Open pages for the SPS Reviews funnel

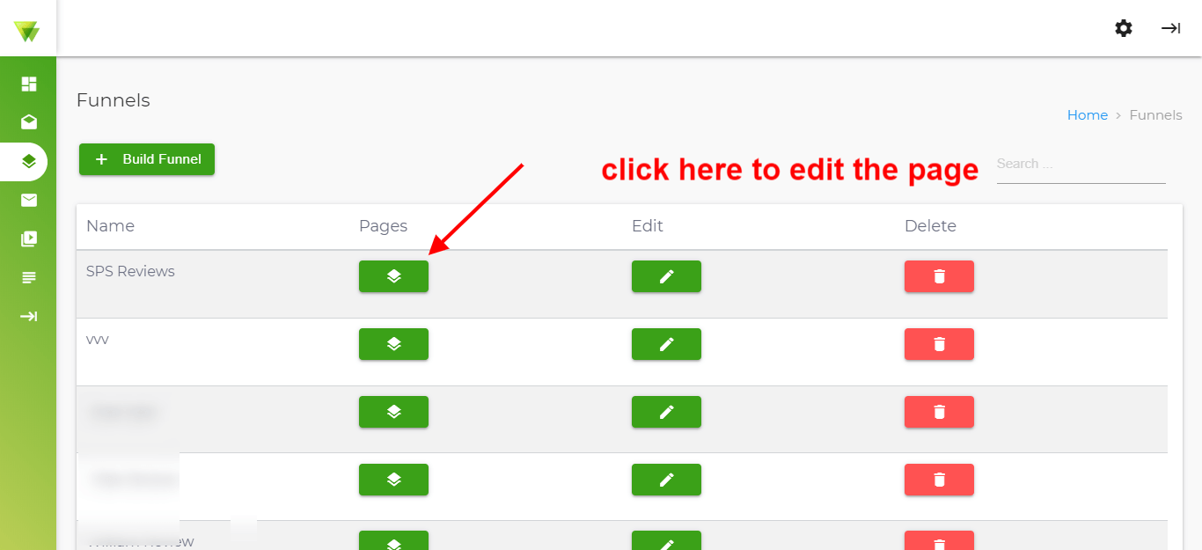pyautogui.click(x=393, y=276)
